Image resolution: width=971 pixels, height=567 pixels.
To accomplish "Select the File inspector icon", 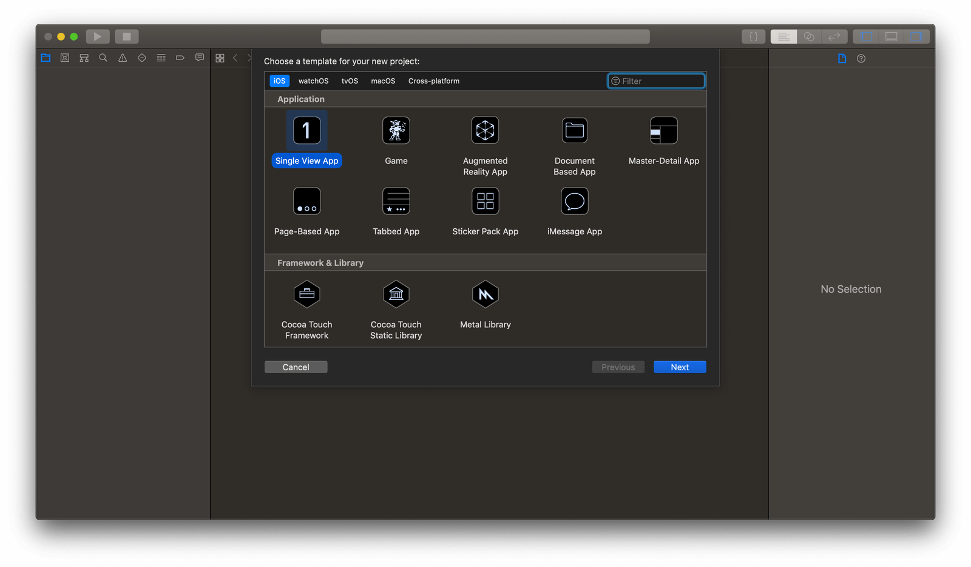I will click(x=842, y=58).
